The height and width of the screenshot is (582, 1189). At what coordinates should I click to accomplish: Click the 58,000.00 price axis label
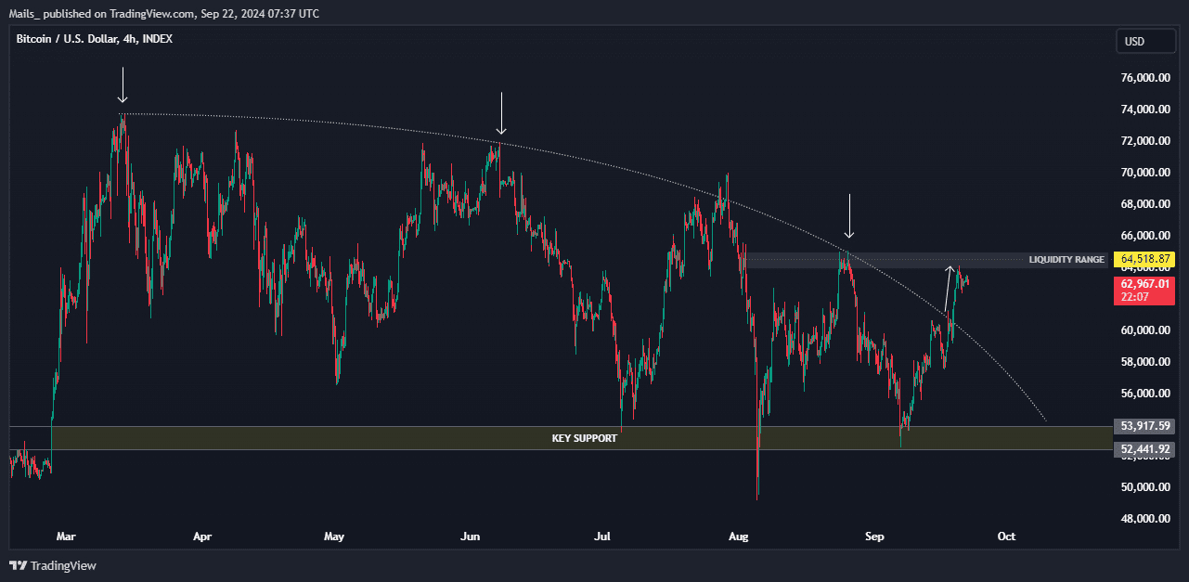click(x=1147, y=362)
